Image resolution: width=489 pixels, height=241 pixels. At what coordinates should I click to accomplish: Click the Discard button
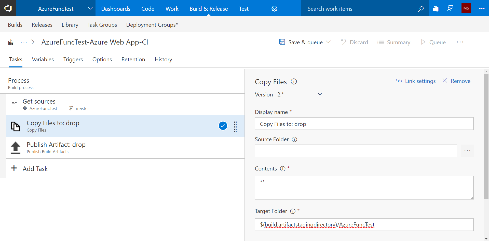pos(354,42)
